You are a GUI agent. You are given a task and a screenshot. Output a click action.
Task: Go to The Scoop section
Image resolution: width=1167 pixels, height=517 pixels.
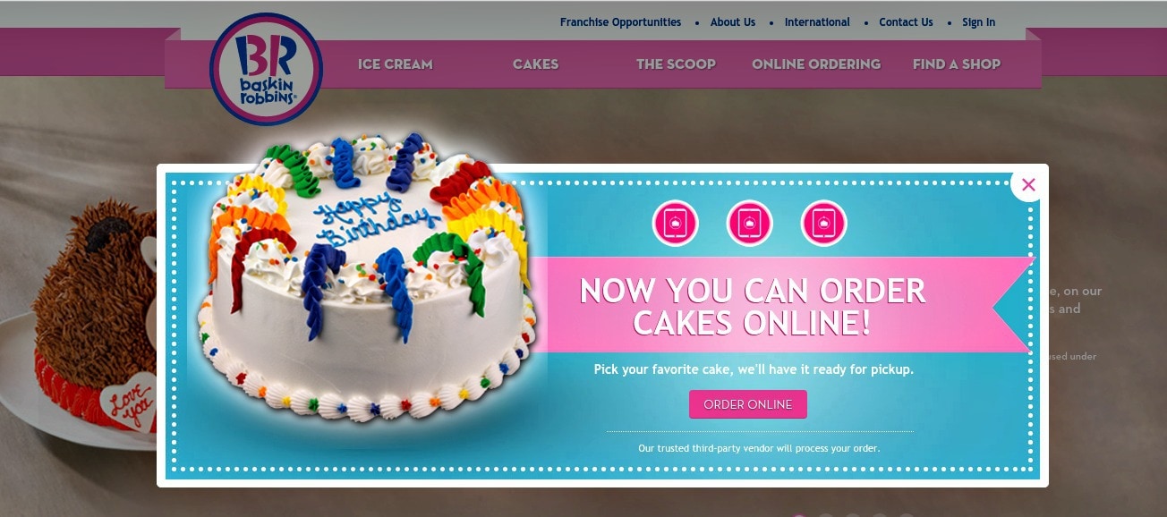pyautogui.click(x=676, y=64)
